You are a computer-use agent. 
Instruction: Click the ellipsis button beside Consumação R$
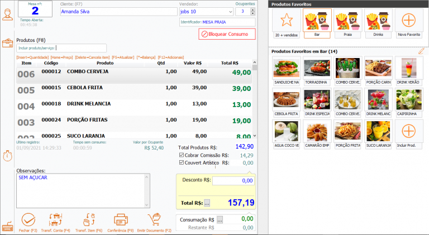[x=220, y=219]
